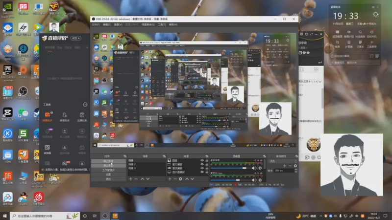This screenshot has height=220, width=392.
Task: Pop out the 转场特效 dock panel
Action: (296, 156)
